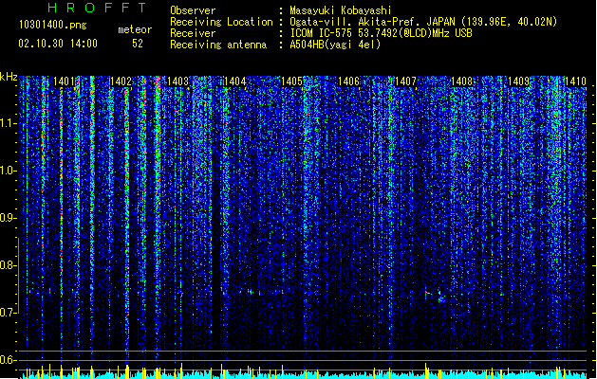Click the name Masayuki Kobayashi
597x379 pixels.
pos(341,10)
